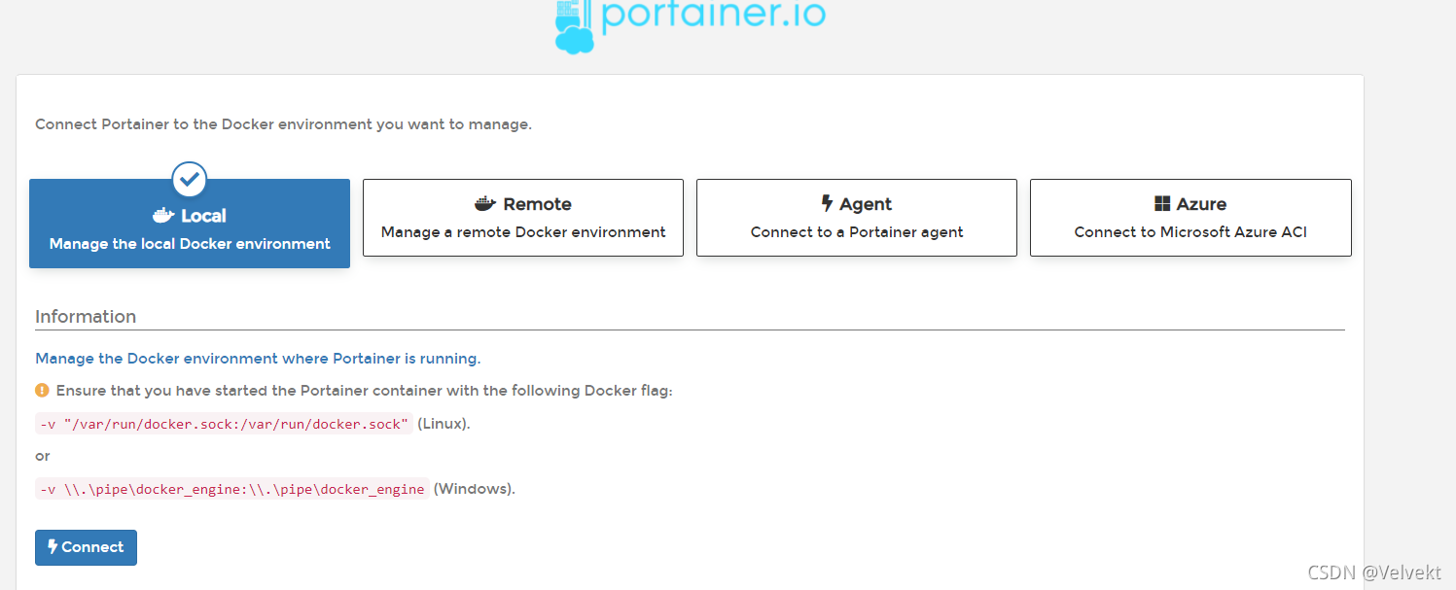The width and height of the screenshot is (1456, 590).
Task: Click the 'Ensure that you have started' notice
Action: tap(364, 391)
